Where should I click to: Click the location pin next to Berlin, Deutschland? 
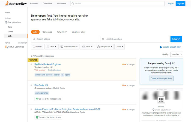153,110
